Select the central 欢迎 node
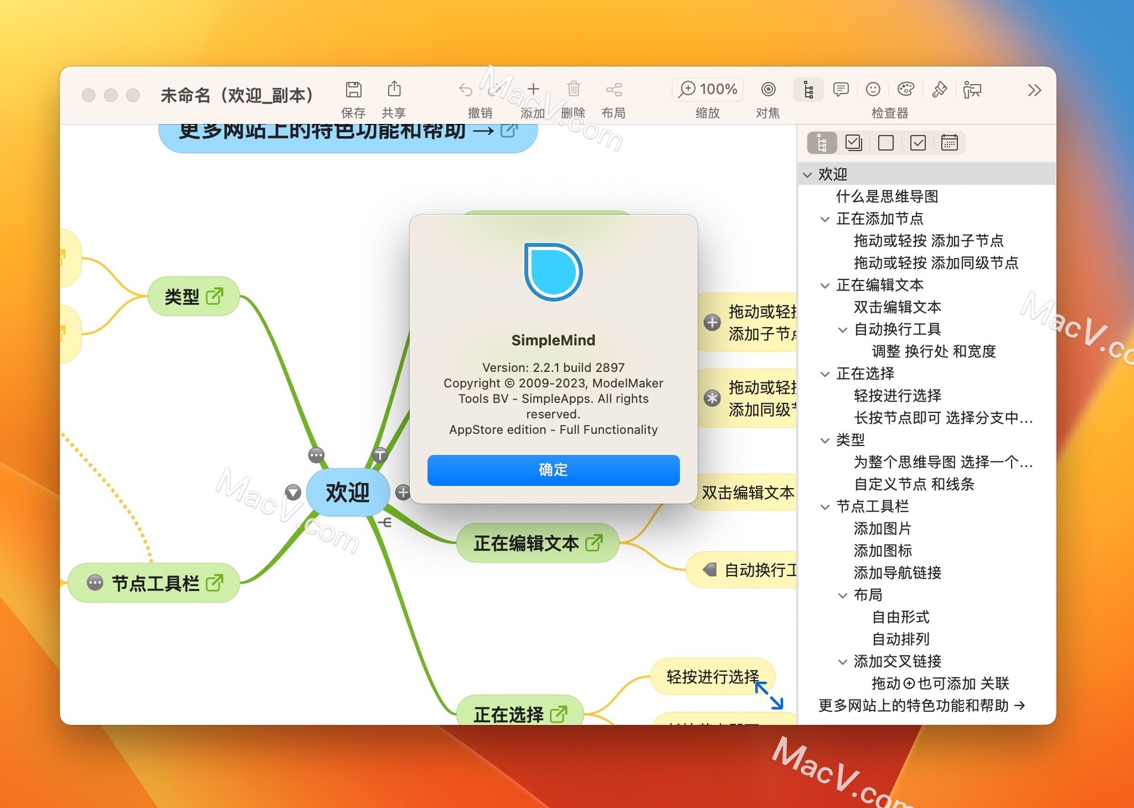 coord(348,492)
